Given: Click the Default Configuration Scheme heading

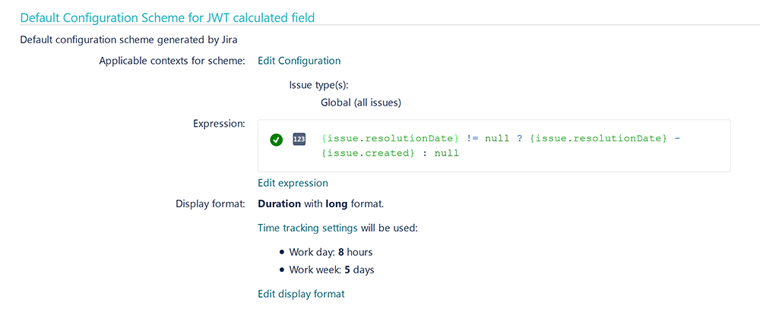Looking at the screenshot, I should pyautogui.click(x=168, y=18).
